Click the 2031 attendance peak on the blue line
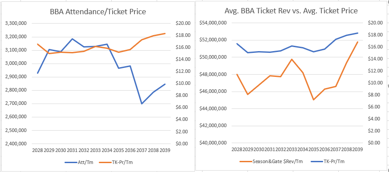389x172 pixels. click(72, 39)
